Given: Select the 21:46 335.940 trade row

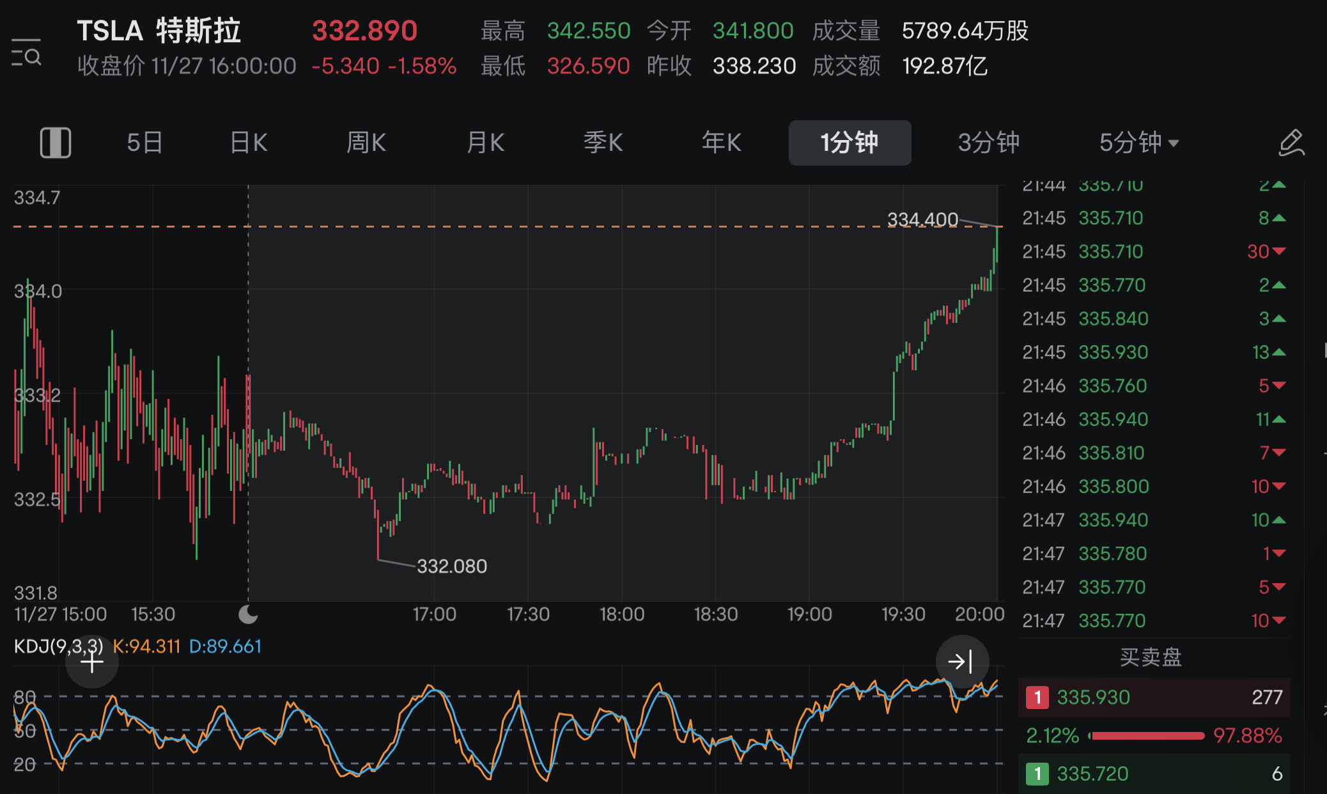Looking at the screenshot, I should point(1154,419).
